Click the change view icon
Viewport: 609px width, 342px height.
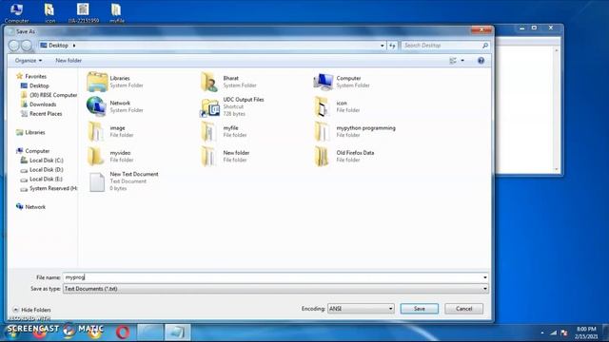[453, 61]
